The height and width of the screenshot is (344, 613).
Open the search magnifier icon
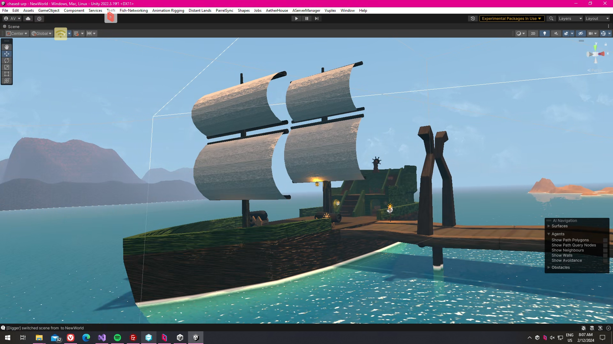point(551,18)
